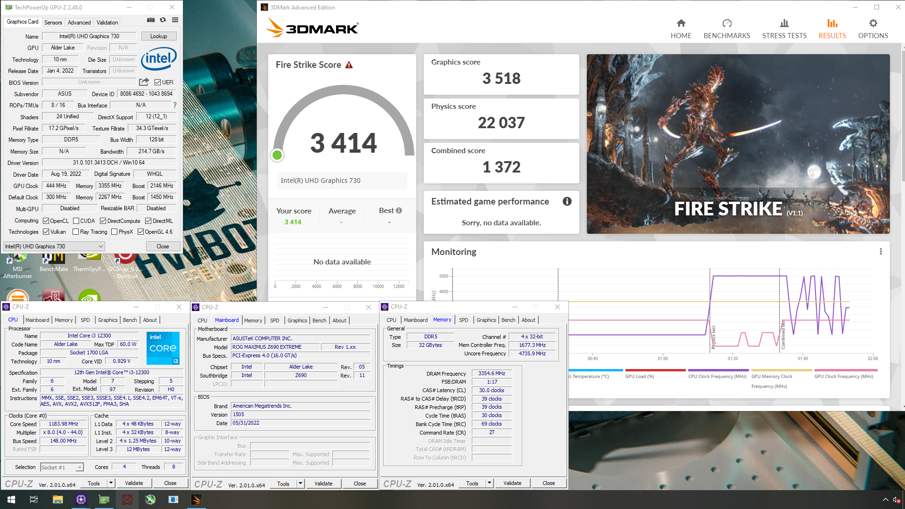Screen dimensions: 905x509
Task: Open the GPU-Z hamburger menu
Action: coord(175,20)
